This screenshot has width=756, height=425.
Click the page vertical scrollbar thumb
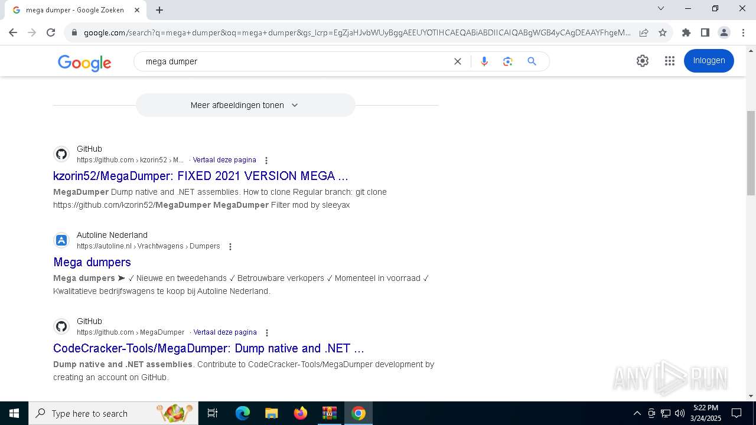tap(751, 153)
